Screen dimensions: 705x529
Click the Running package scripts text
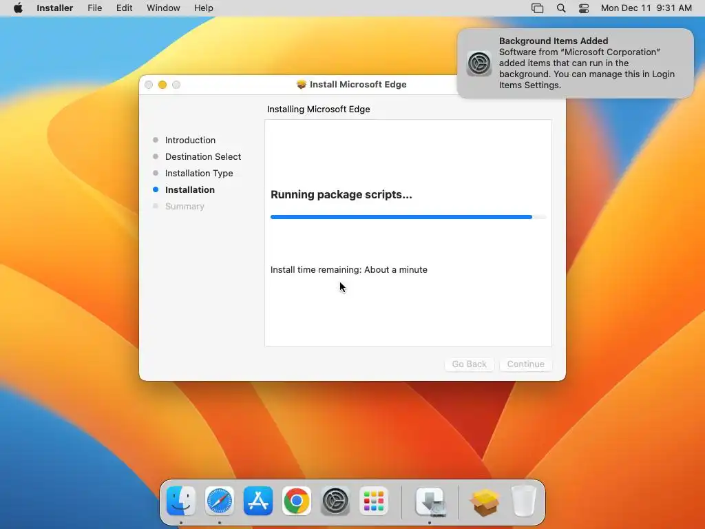[x=341, y=194]
